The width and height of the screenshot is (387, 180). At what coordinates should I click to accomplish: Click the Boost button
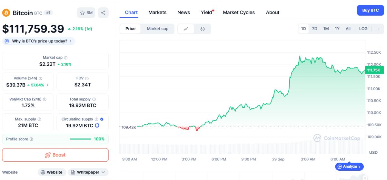(55, 155)
